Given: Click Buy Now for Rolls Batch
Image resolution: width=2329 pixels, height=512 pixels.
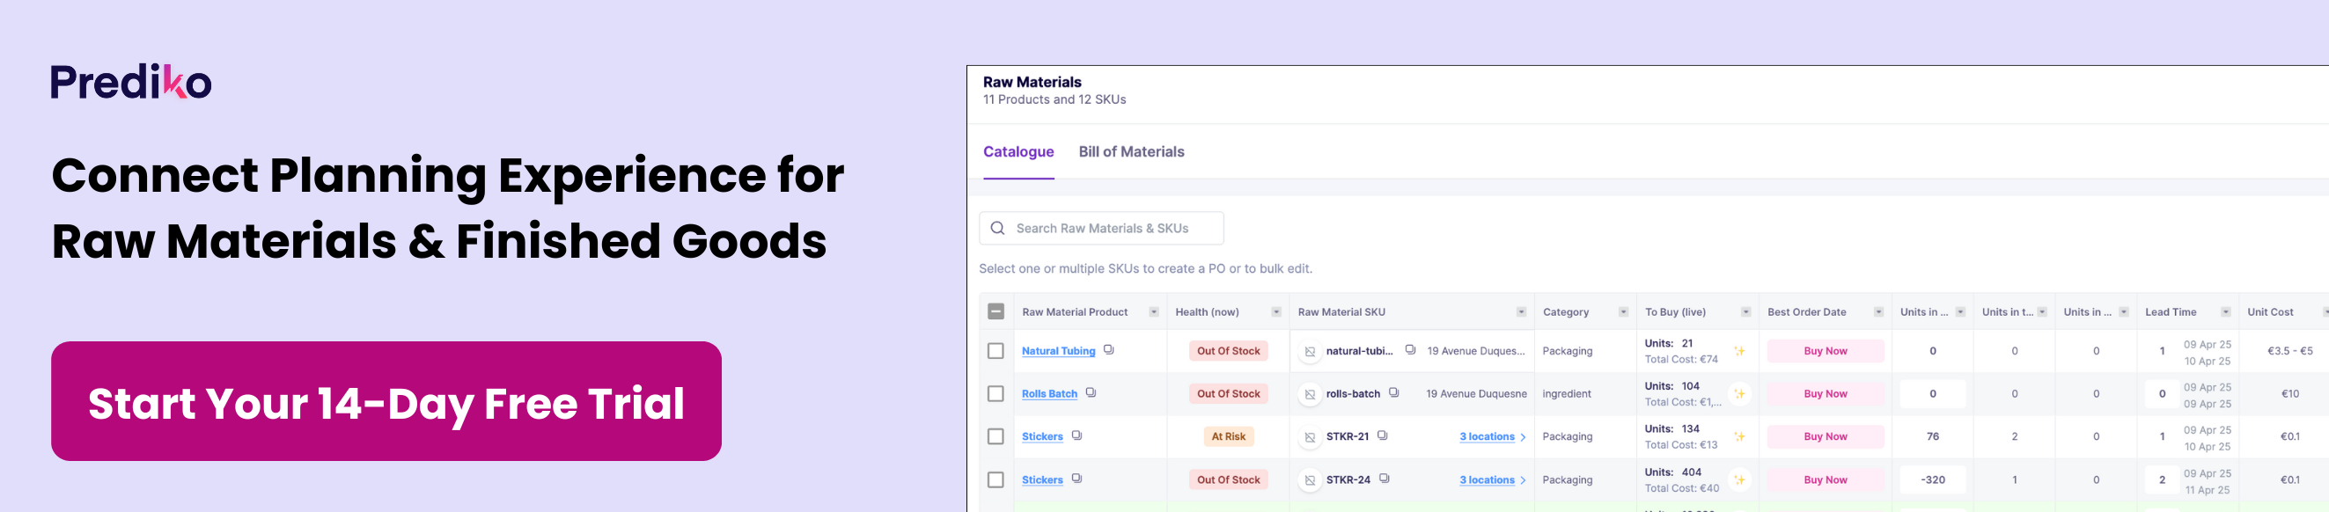Looking at the screenshot, I should pos(1825,394).
